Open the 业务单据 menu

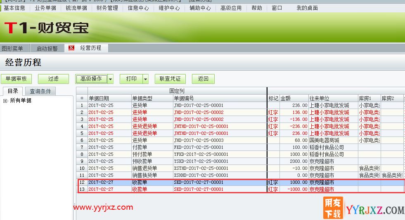tap(45, 8)
